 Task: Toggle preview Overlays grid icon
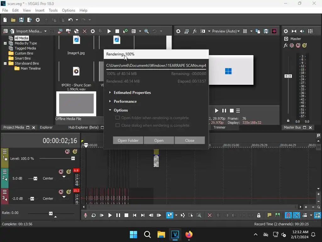coord(245,31)
